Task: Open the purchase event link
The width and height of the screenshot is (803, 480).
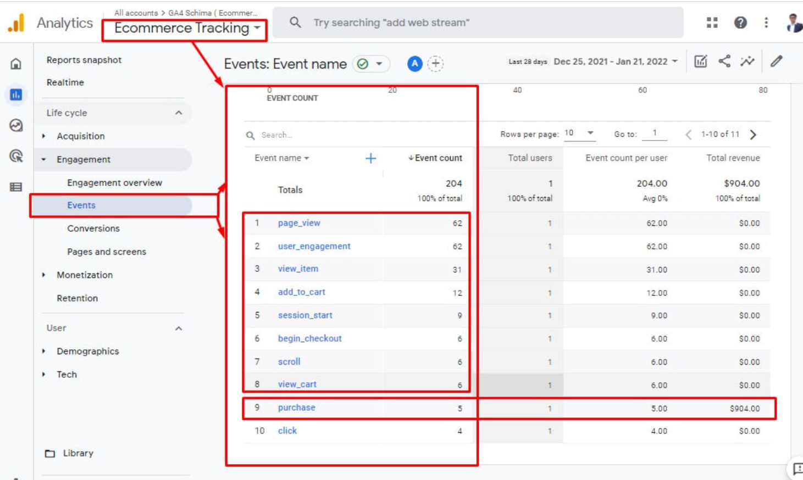Action: tap(296, 408)
